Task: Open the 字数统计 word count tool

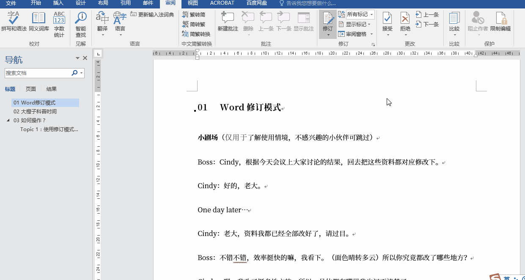Action: (59, 21)
